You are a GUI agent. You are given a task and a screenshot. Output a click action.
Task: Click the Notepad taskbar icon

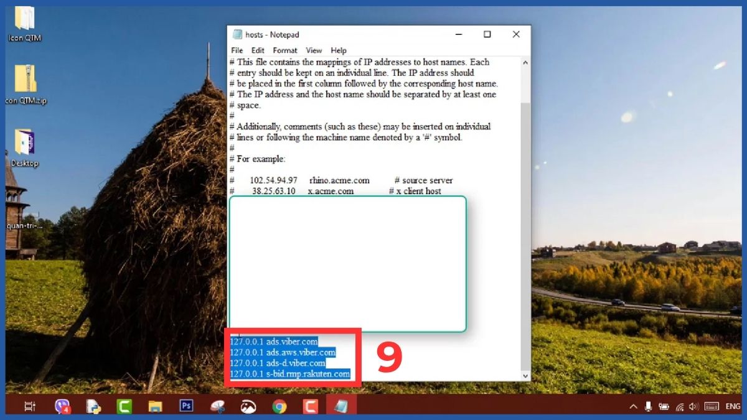[x=340, y=408]
